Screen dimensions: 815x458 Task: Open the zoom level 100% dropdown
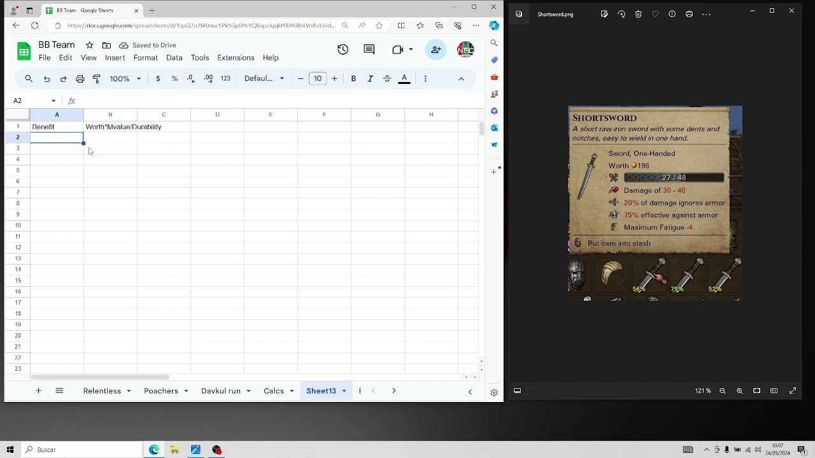click(125, 79)
